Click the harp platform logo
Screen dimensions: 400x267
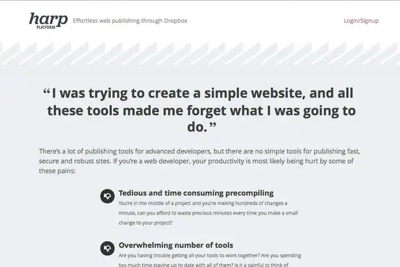[x=48, y=21]
